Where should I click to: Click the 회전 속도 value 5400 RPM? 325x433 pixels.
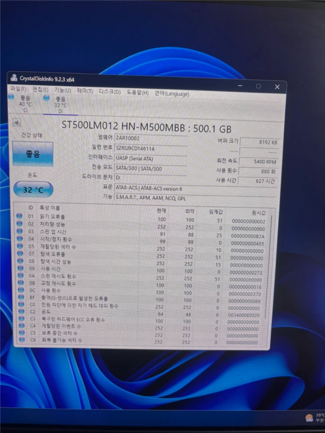259,162
